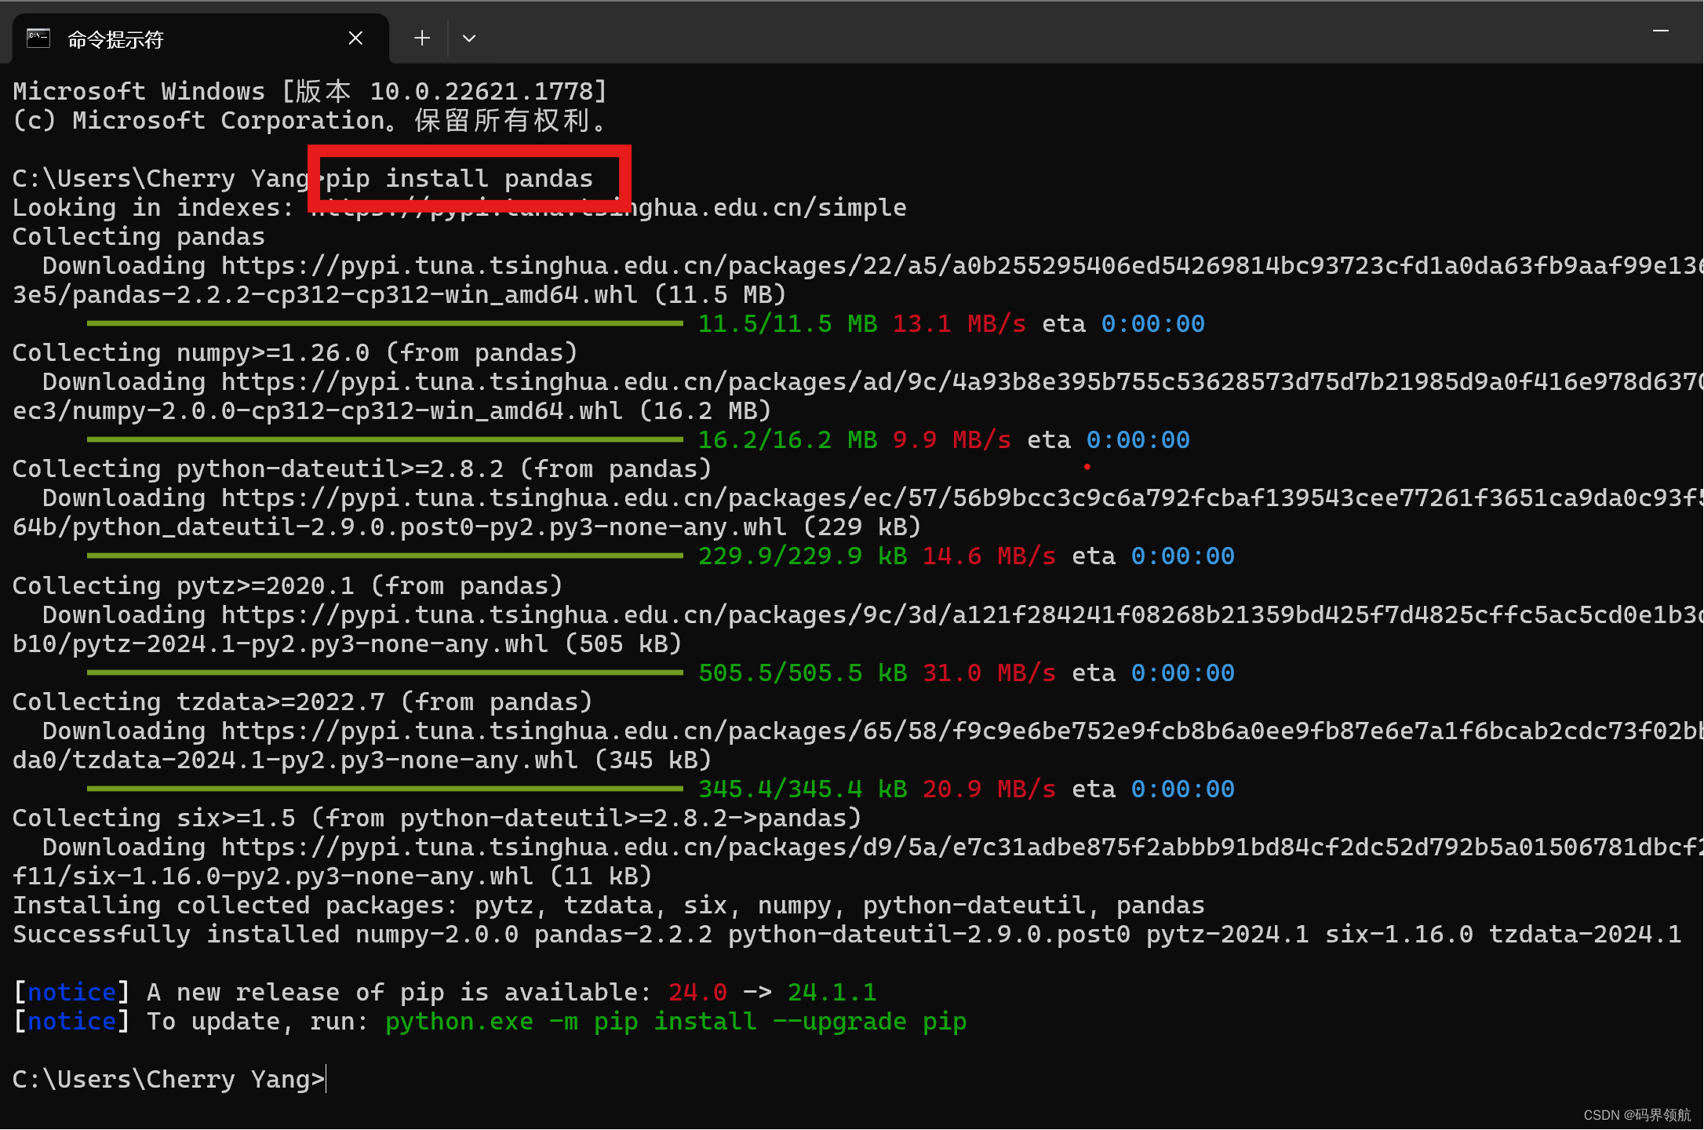Minimize the terminal window
Viewport: 1704px width, 1130px height.
(1660, 31)
